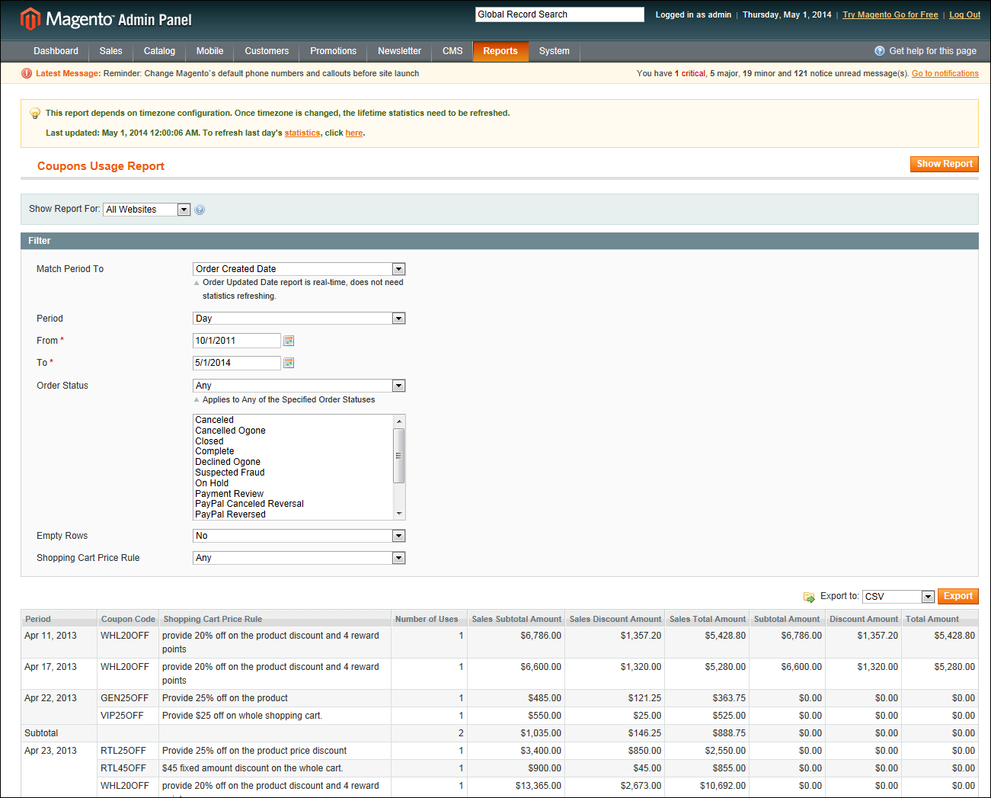991x798 pixels.
Task: Click the Period column header
Action: [59, 619]
